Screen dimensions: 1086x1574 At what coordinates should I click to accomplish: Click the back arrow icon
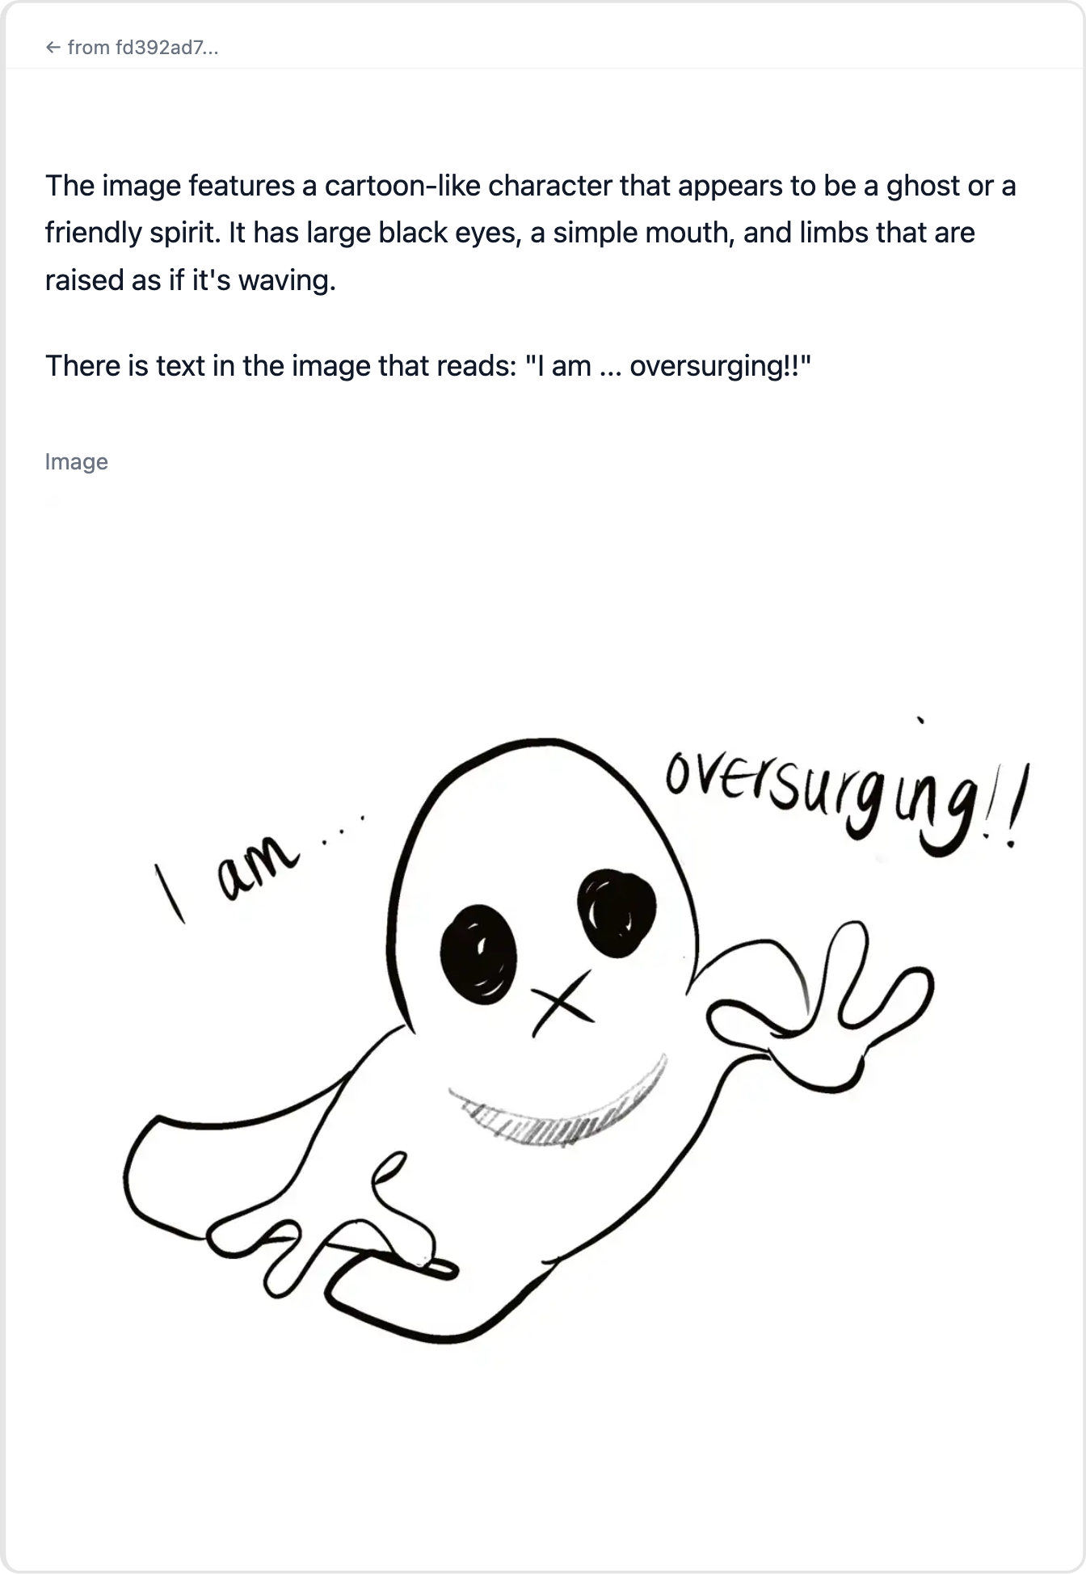coord(53,48)
